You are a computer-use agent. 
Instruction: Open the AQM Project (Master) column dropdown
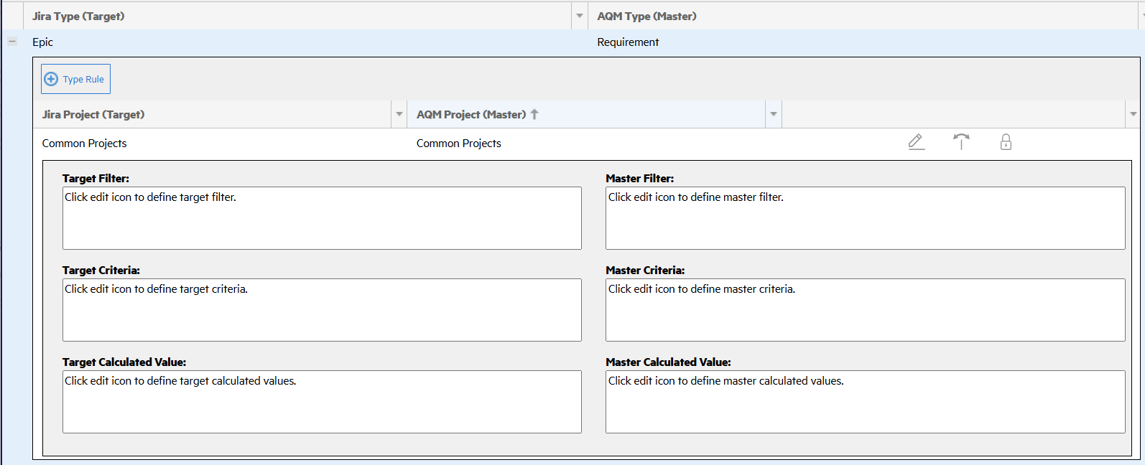click(x=774, y=115)
